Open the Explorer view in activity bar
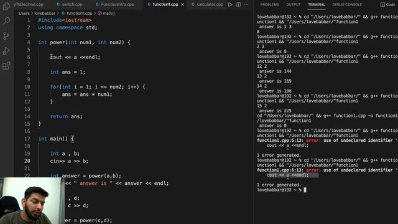The image size is (398, 224). coord(6,6)
